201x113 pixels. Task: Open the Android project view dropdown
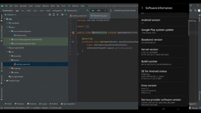tap(10, 15)
